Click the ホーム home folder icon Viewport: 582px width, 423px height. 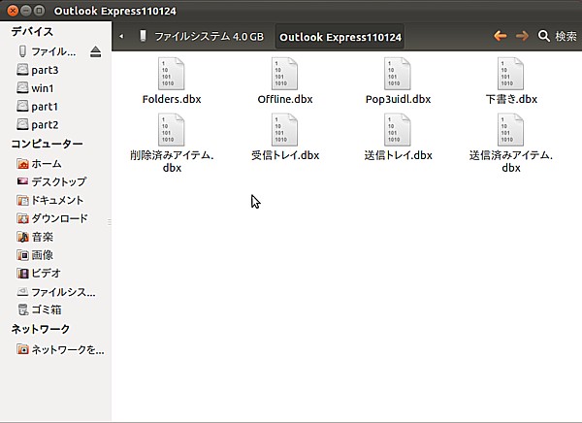[22, 163]
